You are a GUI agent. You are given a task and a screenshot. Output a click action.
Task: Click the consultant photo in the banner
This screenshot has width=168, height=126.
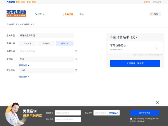13,115
